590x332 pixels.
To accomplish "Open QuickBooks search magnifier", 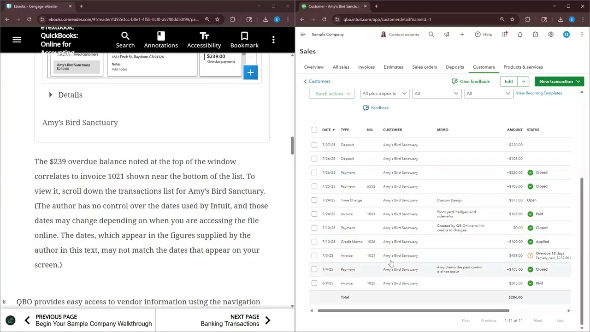I will click(431, 35).
